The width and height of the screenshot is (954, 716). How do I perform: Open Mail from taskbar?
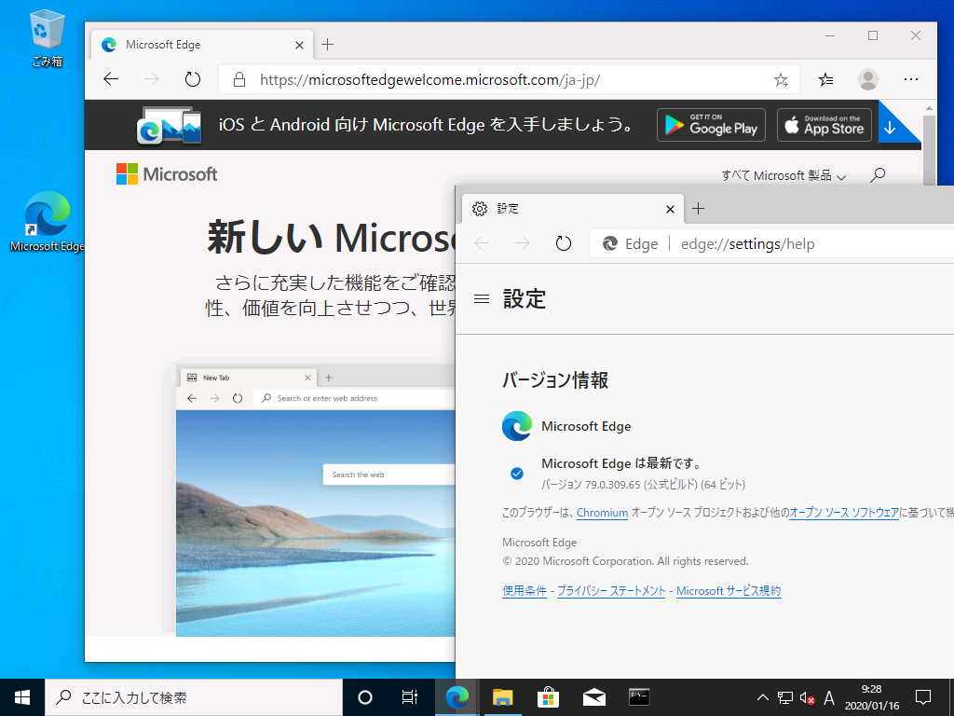click(x=593, y=697)
